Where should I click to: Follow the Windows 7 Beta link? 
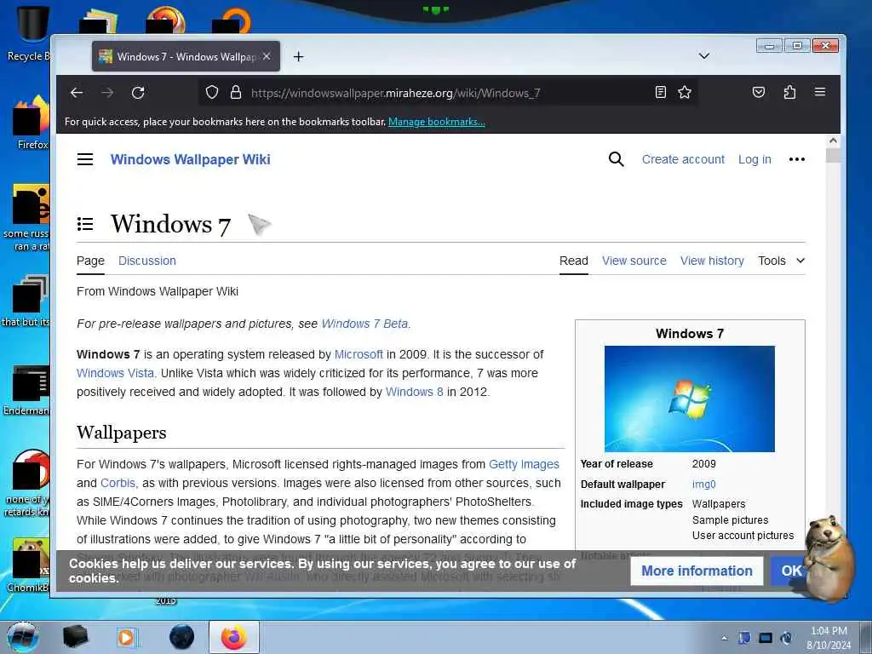[364, 324]
